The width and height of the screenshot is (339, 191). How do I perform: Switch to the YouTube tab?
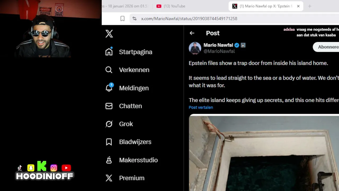[171, 6]
